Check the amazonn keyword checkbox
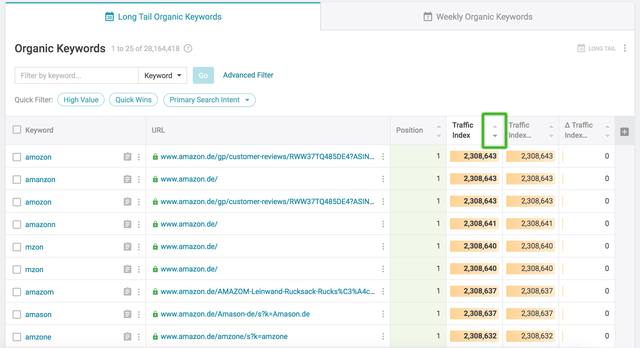Image resolution: width=640 pixels, height=348 pixels. 17,224
